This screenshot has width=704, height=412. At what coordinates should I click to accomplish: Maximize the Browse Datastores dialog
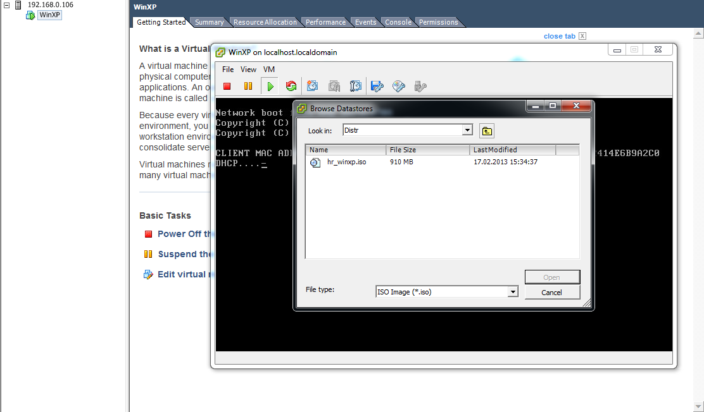[553, 106]
